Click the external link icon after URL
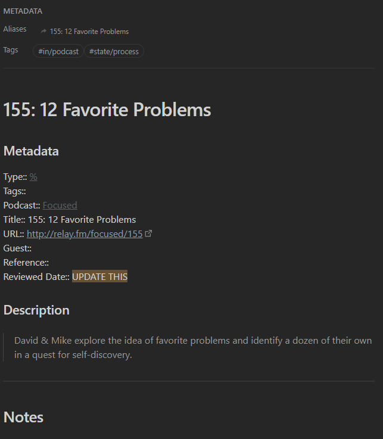The height and width of the screenshot is (439, 383). [x=148, y=233]
